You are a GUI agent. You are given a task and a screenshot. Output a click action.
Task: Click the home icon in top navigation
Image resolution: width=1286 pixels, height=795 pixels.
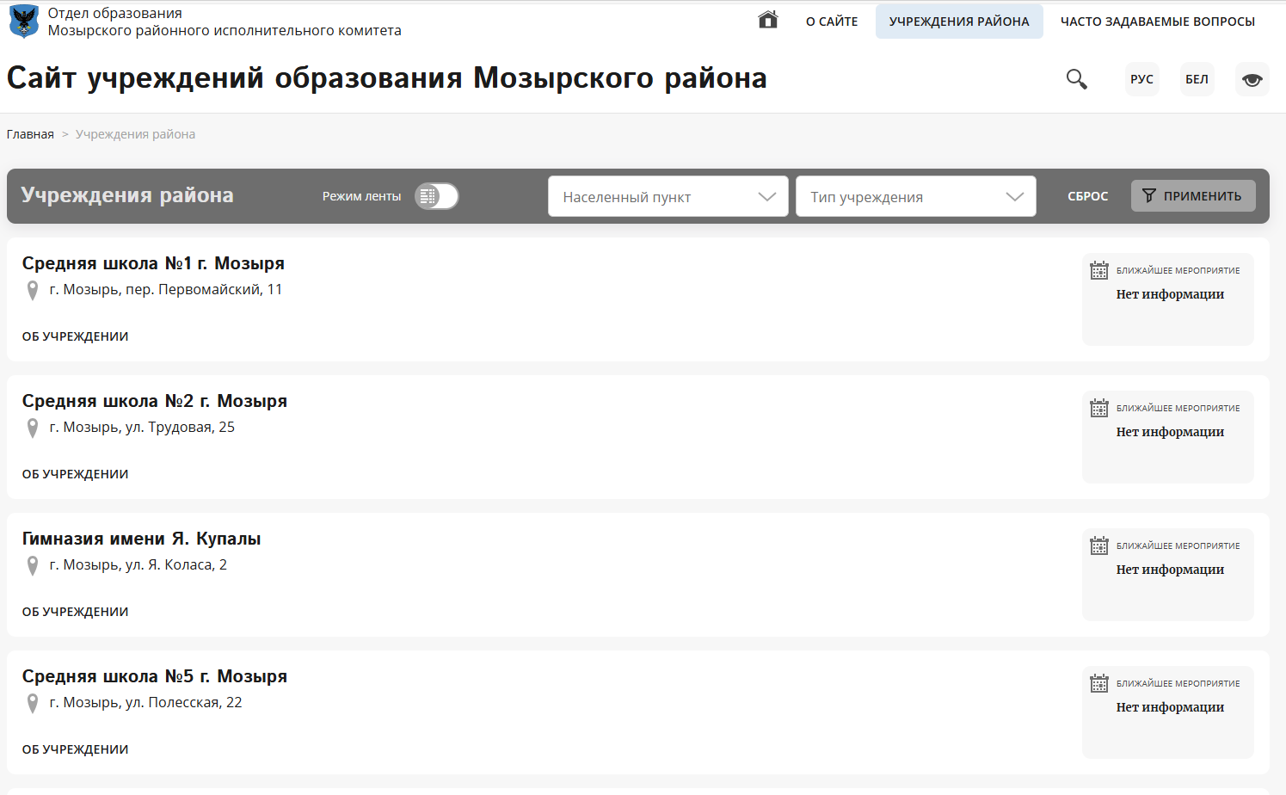(768, 20)
